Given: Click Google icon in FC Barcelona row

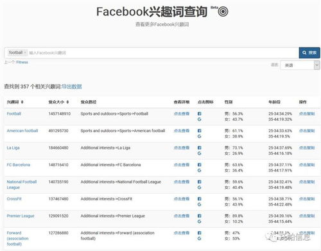Looking at the screenshot, I should 199,170.
